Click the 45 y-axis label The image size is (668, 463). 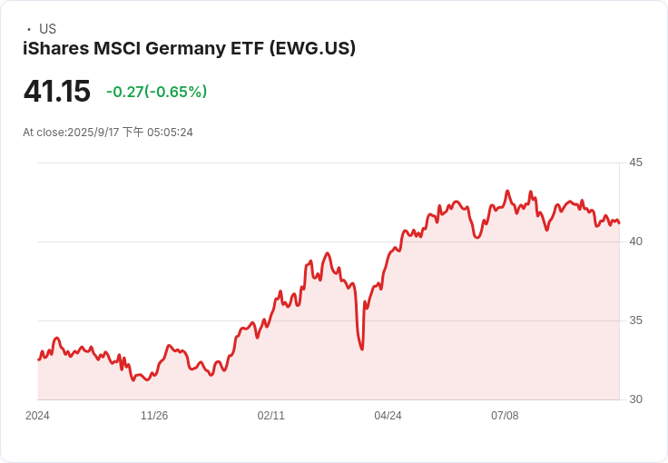click(x=635, y=163)
